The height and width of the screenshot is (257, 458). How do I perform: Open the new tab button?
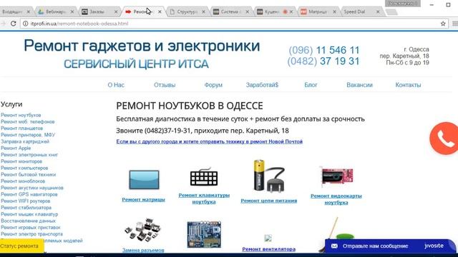(x=391, y=12)
